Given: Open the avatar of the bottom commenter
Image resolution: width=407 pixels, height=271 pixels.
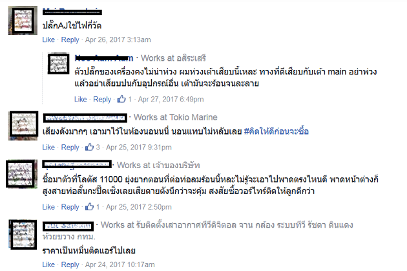Looking at the screenshot, I should [23, 235].
